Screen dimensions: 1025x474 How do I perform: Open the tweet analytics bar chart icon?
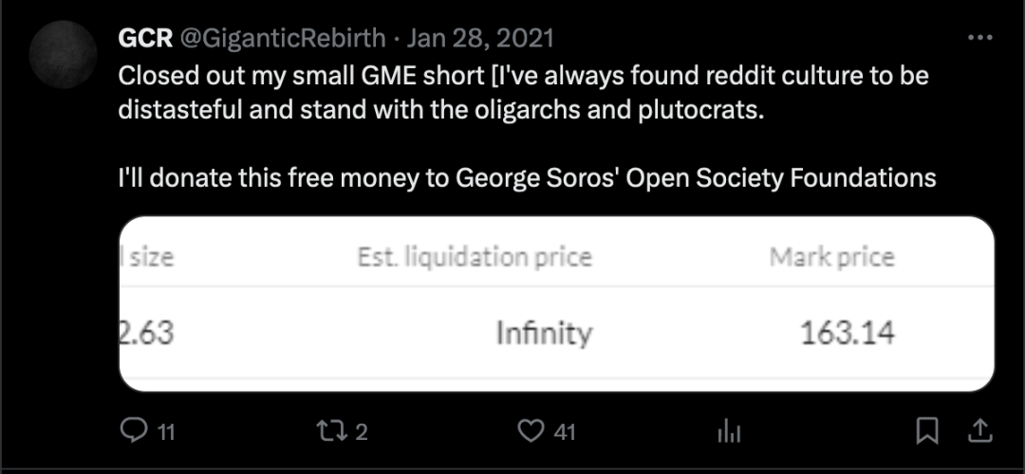(729, 432)
